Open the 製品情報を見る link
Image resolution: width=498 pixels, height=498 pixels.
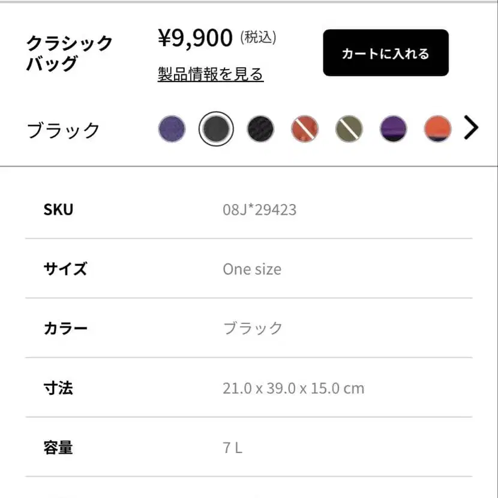pyautogui.click(x=211, y=74)
